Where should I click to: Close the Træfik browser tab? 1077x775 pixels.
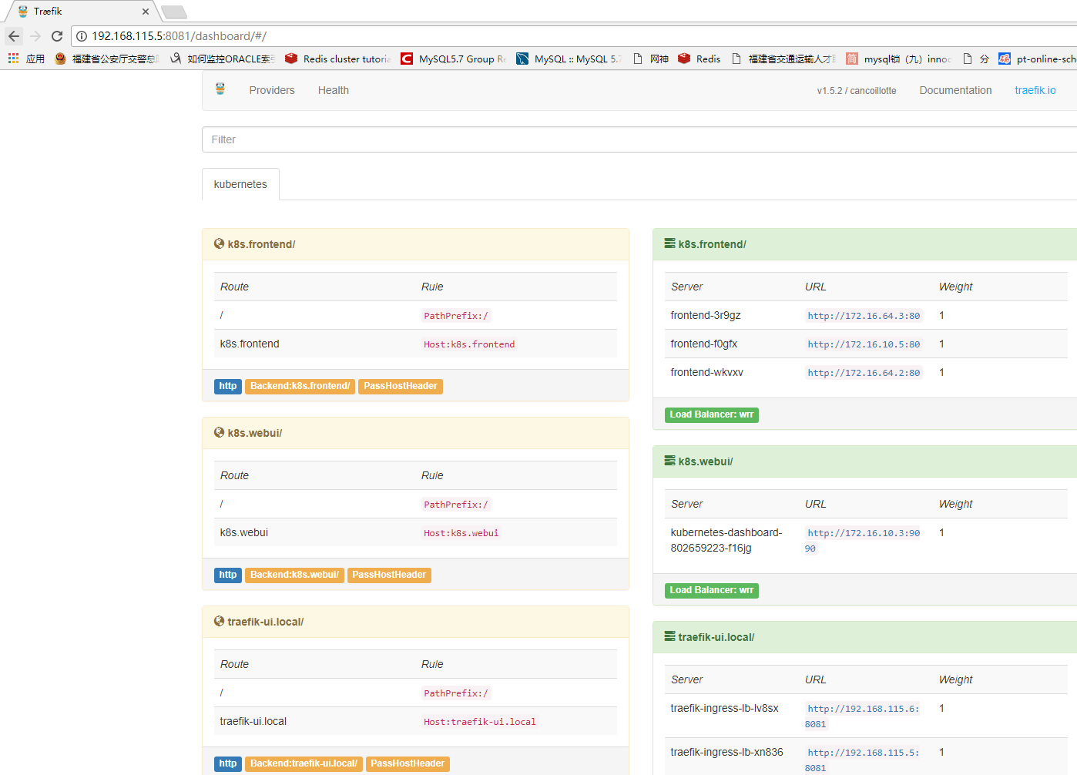[x=146, y=12]
